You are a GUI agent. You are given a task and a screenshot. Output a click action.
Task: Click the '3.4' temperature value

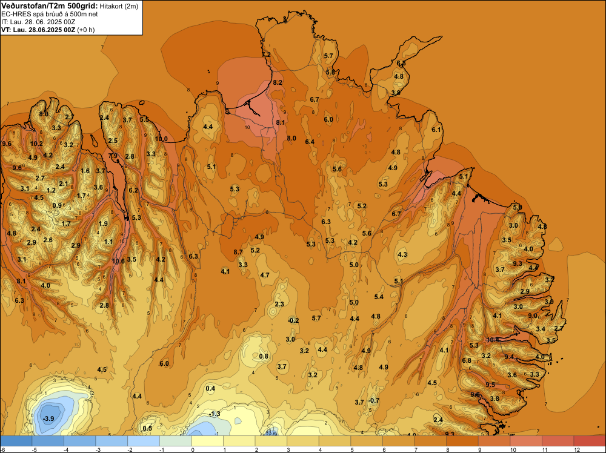coord(541,329)
